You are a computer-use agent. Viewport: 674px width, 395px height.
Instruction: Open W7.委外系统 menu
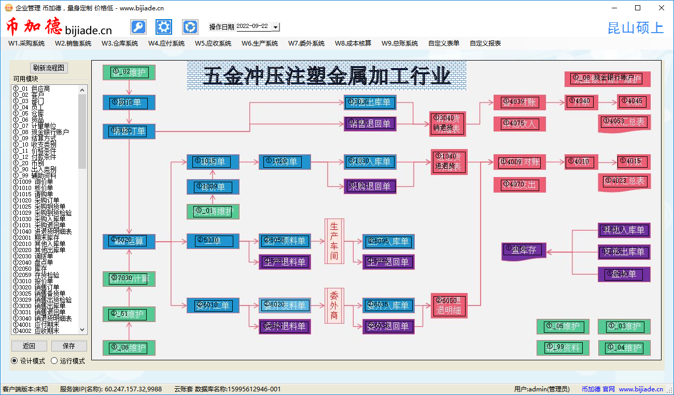pos(306,43)
